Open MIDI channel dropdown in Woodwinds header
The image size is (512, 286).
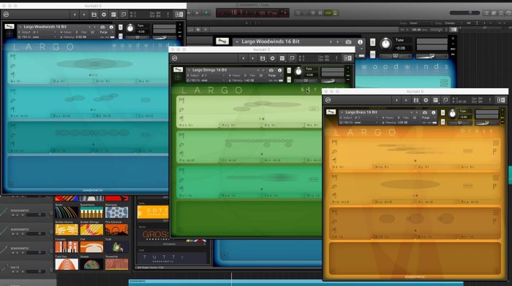tap(36, 37)
